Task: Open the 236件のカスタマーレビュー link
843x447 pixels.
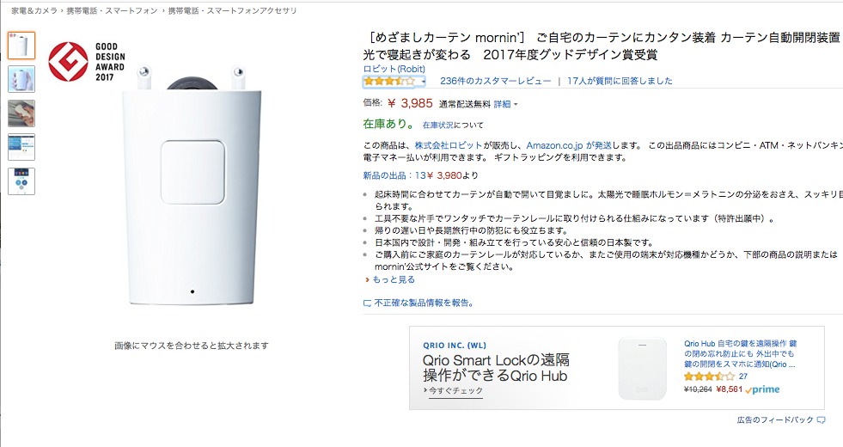Action: (495, 81)
